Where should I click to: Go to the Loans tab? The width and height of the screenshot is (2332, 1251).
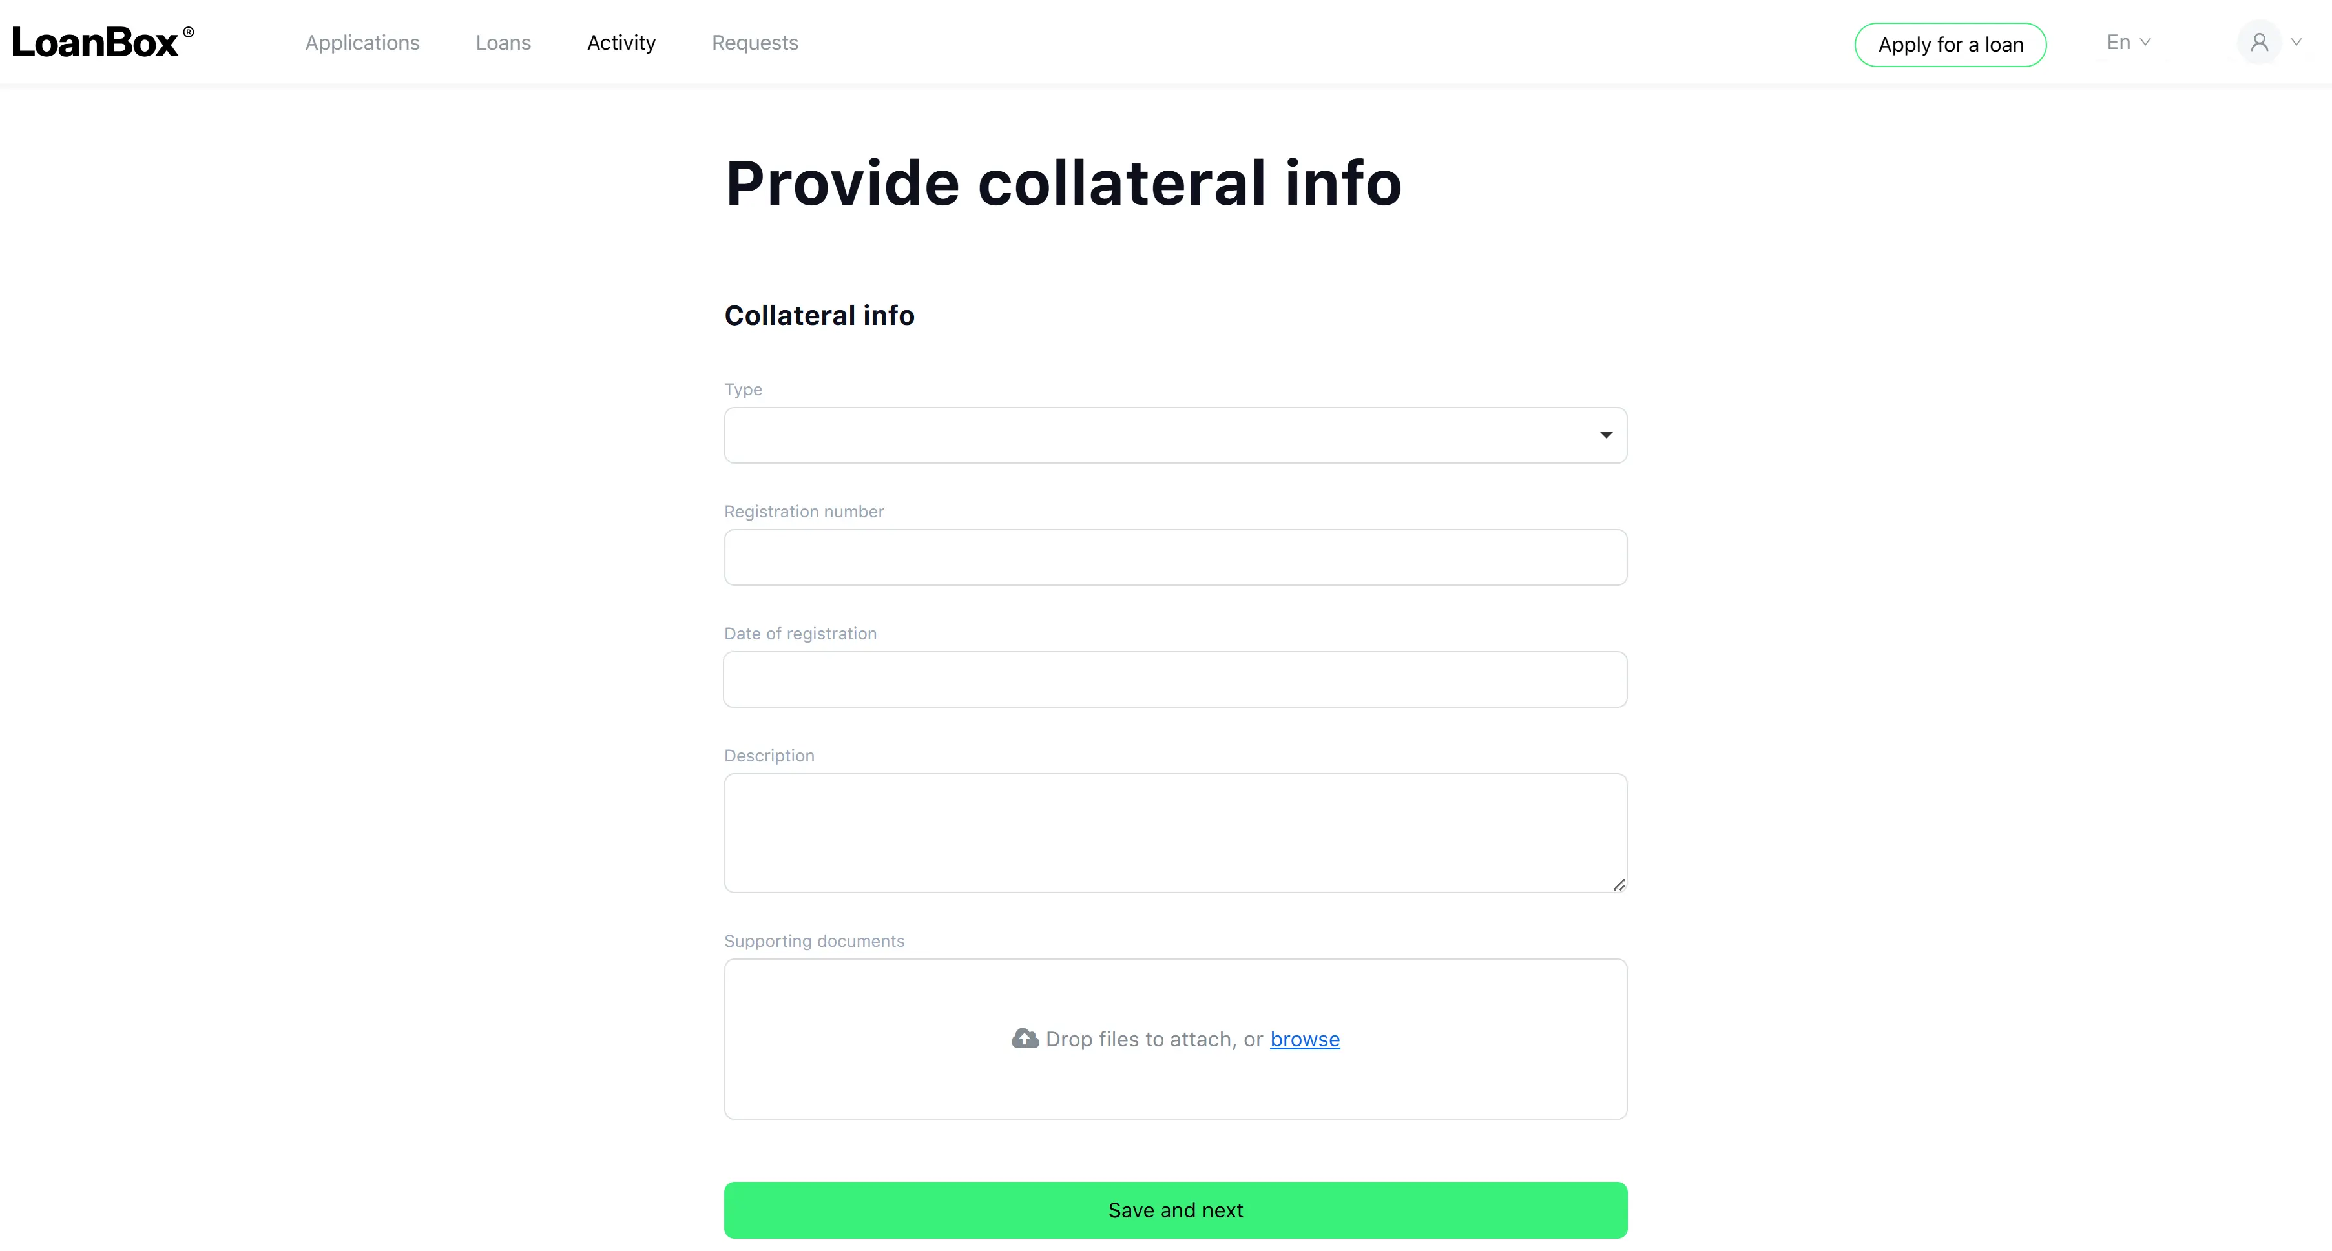503,43
